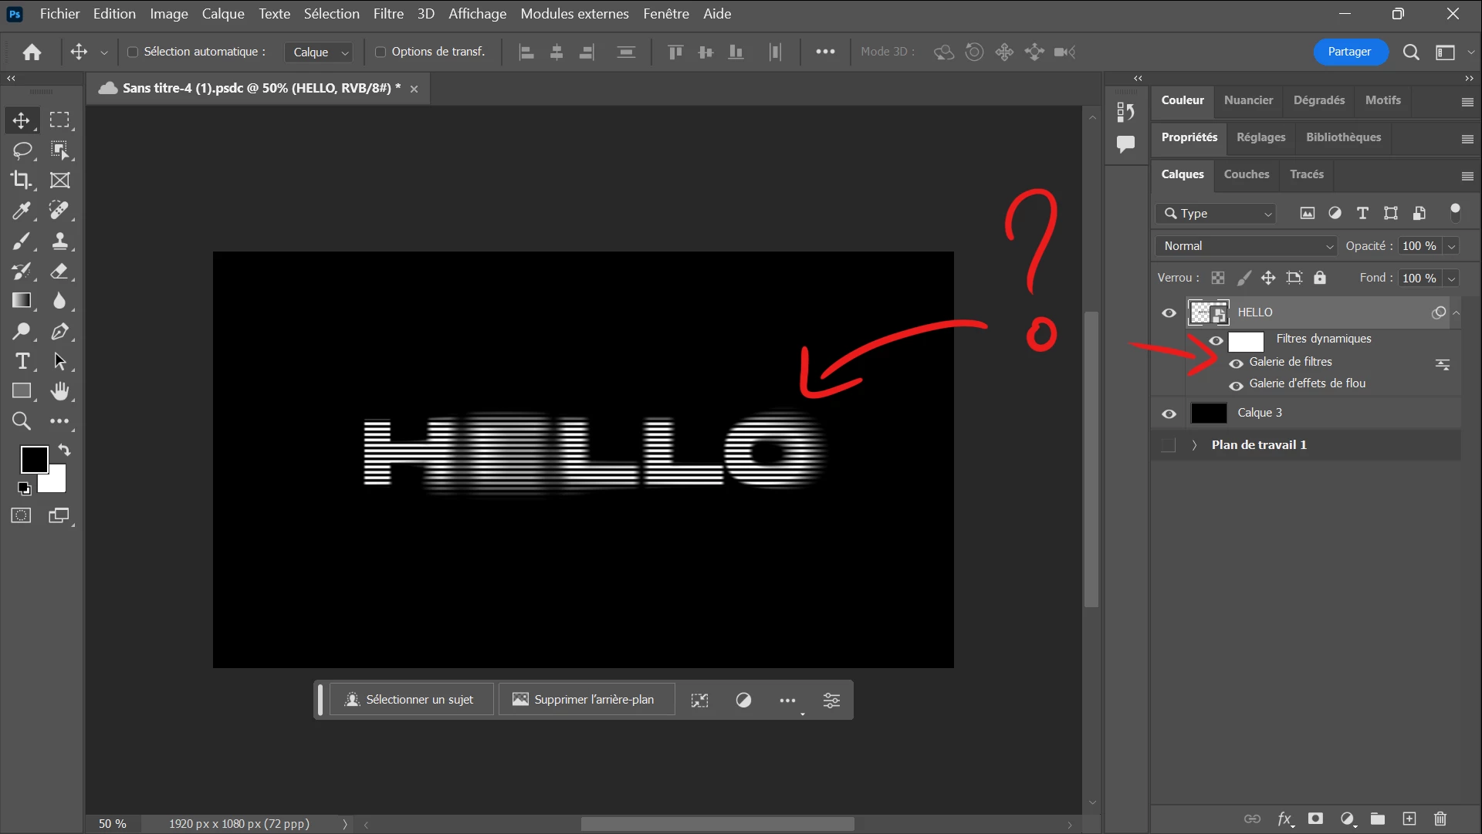
Task: Select the Zoom tool
Action: [22, 421]
